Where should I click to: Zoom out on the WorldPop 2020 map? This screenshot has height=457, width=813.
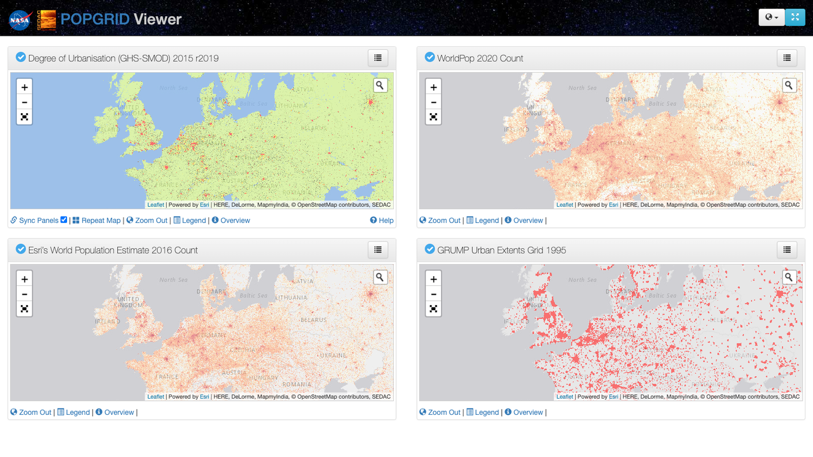[x=433, y=102]
